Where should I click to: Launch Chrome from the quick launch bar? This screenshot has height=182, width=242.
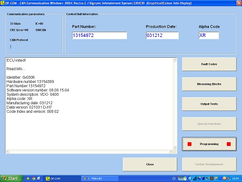click(x=34, y=179)
